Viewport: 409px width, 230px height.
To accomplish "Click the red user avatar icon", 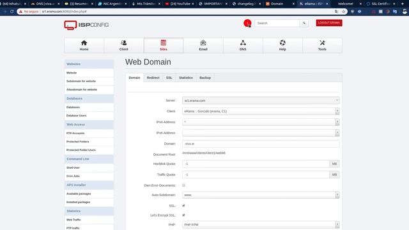I will (247, 23).
